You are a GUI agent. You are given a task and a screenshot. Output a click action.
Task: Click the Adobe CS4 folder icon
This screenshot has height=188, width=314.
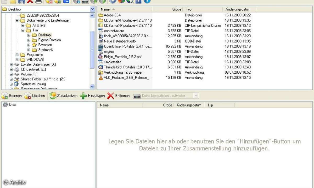point(101,15)
